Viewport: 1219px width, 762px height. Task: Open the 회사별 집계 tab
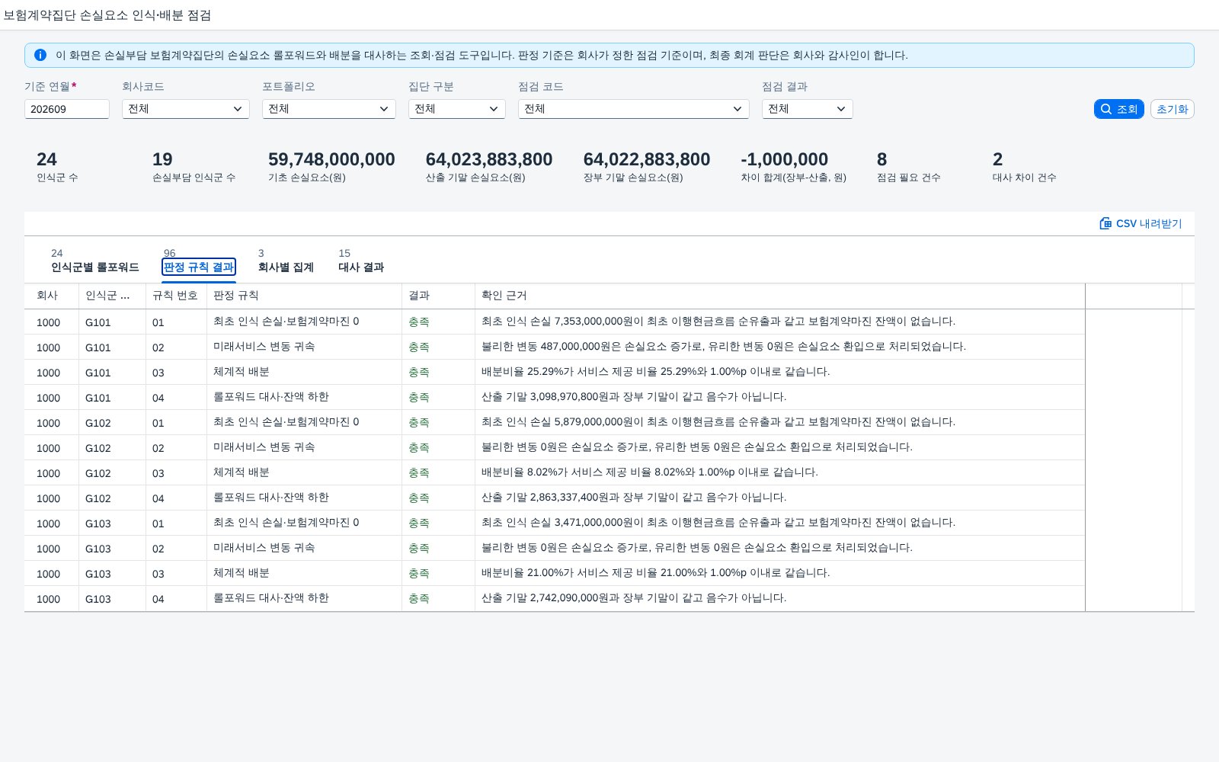coord(286,261)
